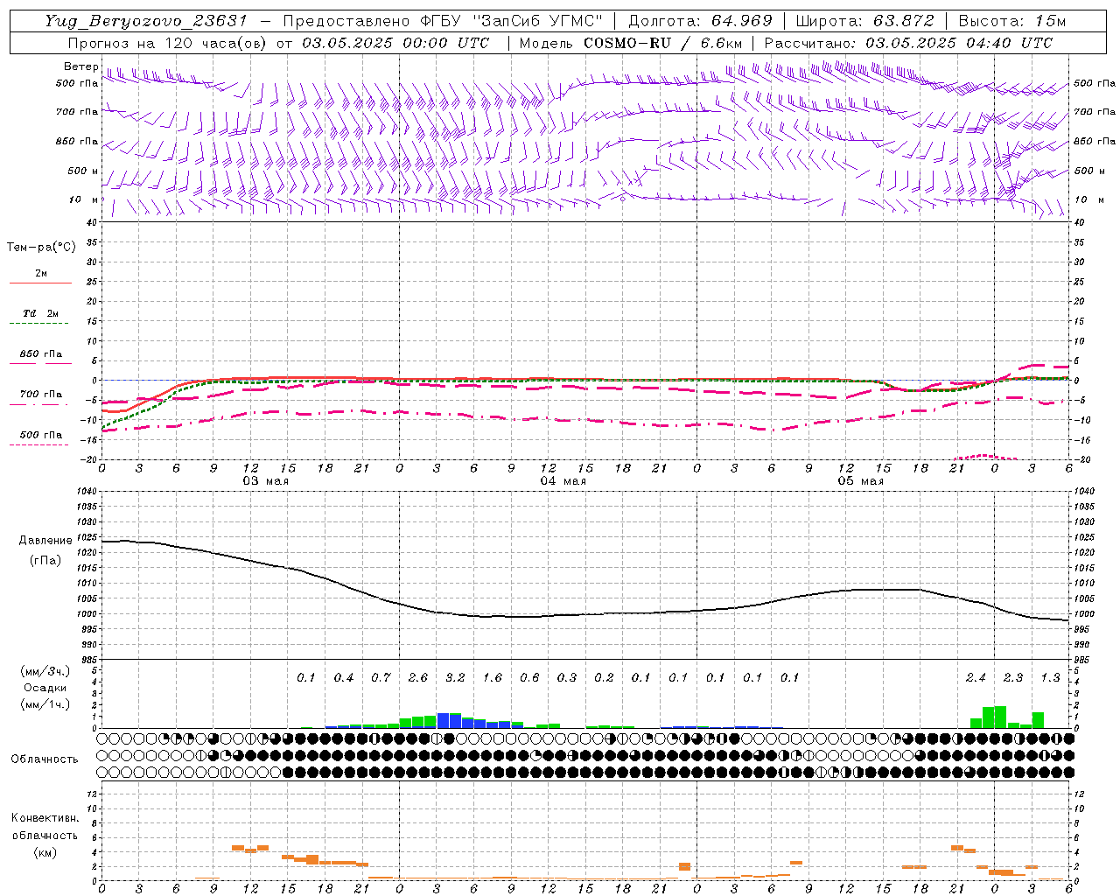The height and width of the screenshot is (896, 1120).
Task: Click the Ветер wind panel label
Action: (81, 66)
